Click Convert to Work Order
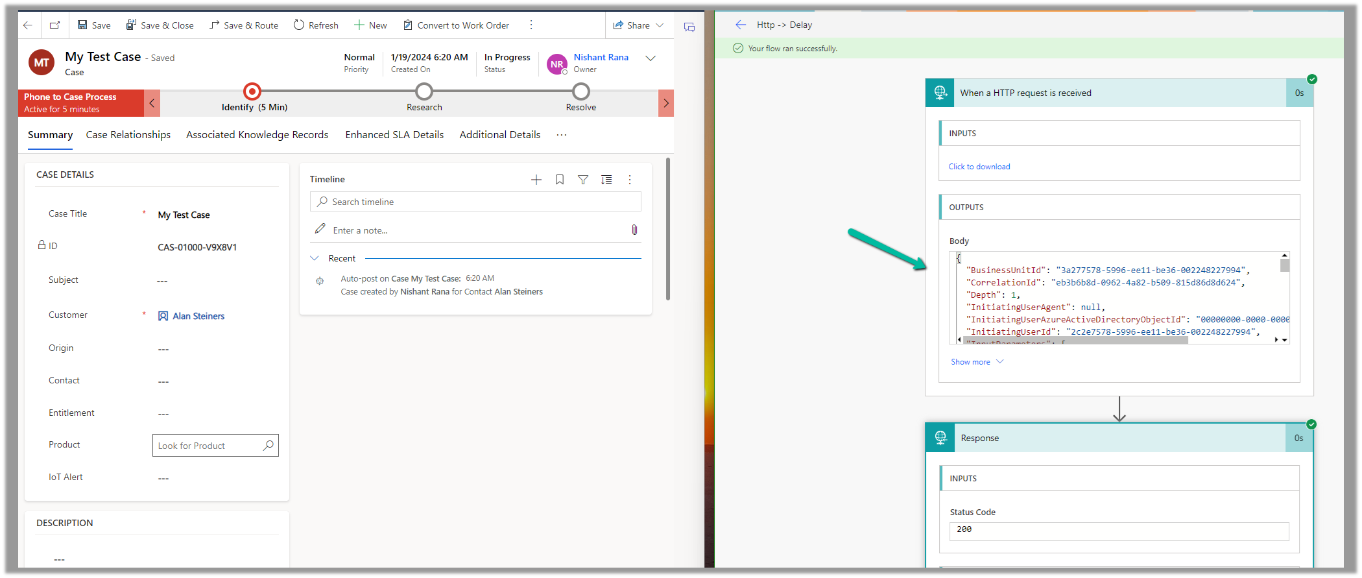 456,25
